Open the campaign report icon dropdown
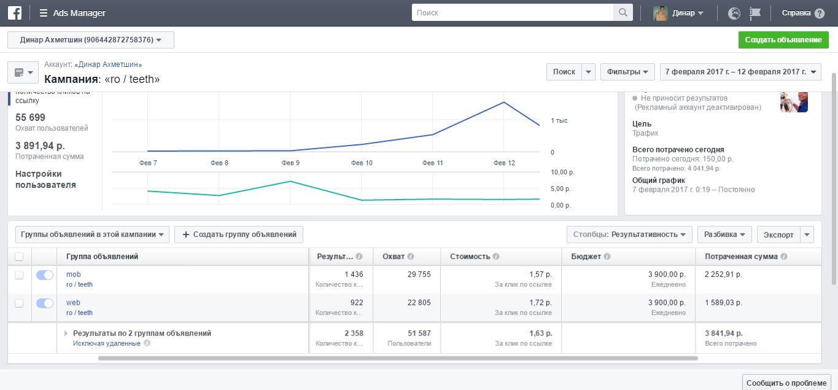838x390 pixels. pos(23,72)
